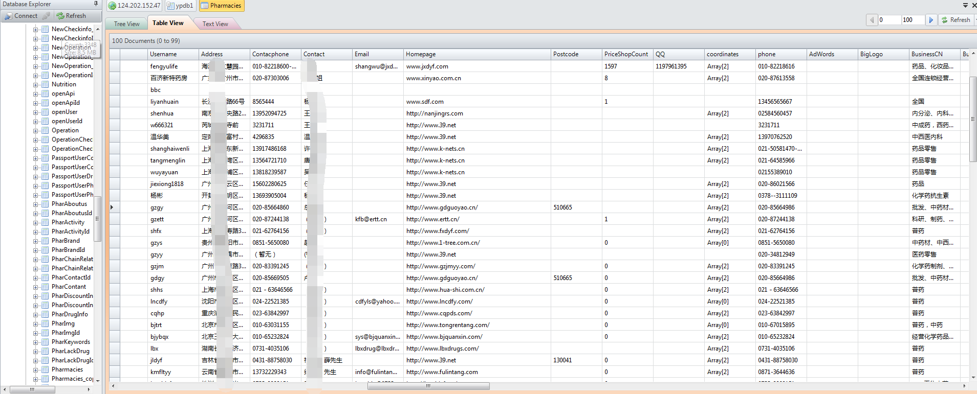This screenshot has height=394, width=977.
Task: Click the coordinates column header
Action: tap(730, 54)
